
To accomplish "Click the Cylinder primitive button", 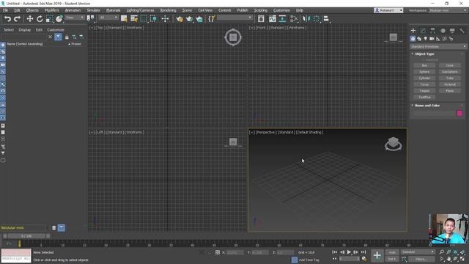I will 424,78.
